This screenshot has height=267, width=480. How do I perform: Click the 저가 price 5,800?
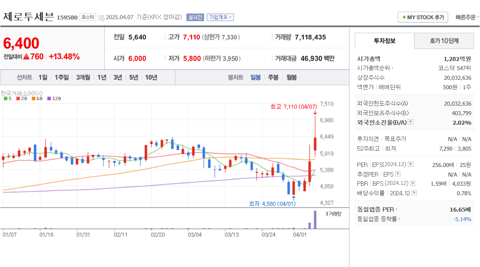click(192, 59)
